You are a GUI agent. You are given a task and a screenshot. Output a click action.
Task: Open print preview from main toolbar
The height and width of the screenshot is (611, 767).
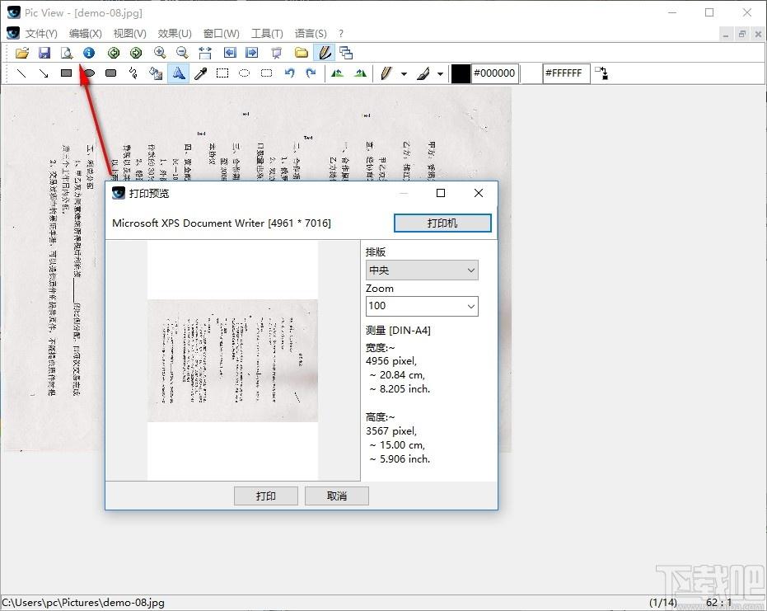pos(67,53)
